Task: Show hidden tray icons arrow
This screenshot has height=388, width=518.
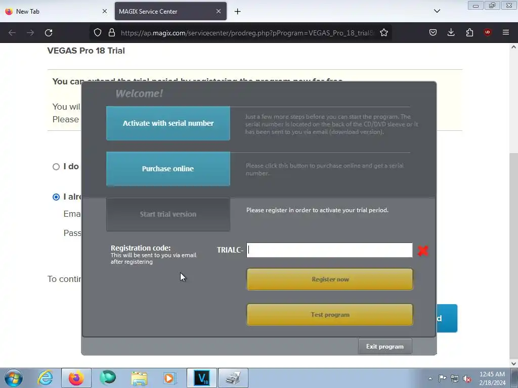Action: (430, 378)
